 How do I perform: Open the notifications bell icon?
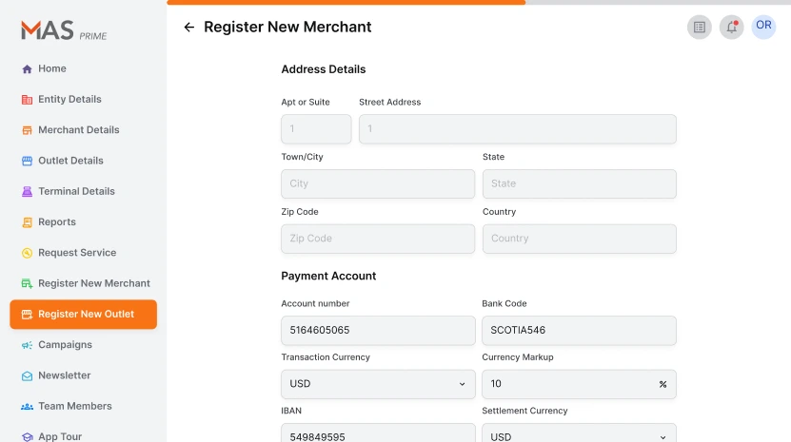pyautogui.click(x=731, y=28)
